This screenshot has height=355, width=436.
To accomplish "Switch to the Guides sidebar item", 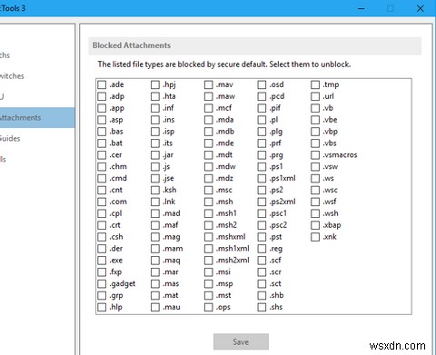I will coord(10,138).
